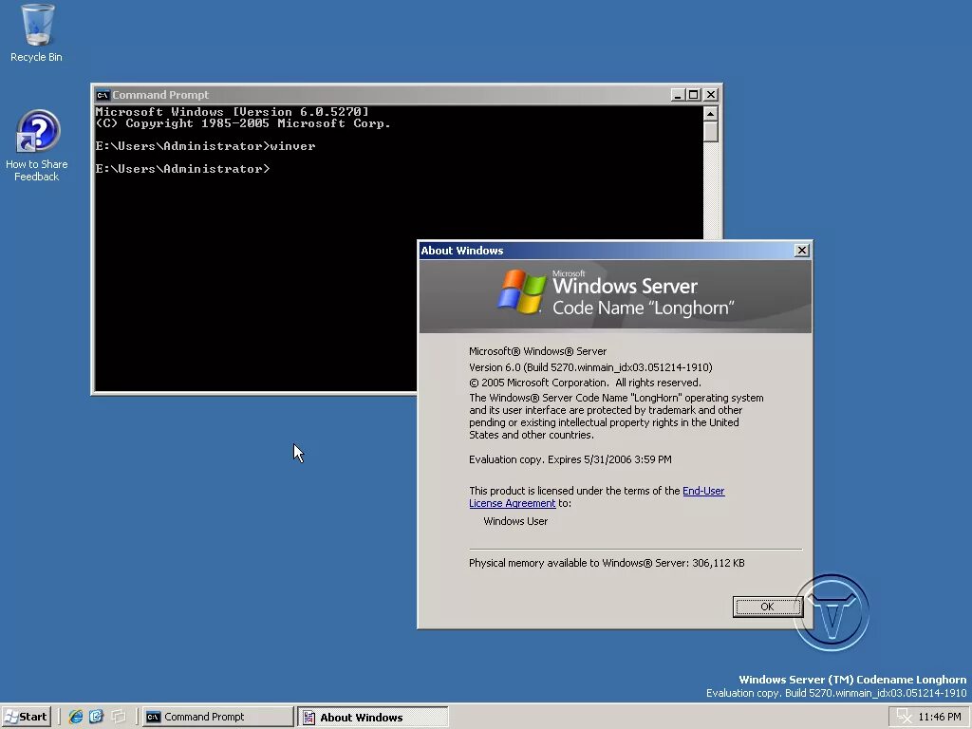Click the current prompt line in console
This screenshot has height=729, width=972.
coord(182,169)
